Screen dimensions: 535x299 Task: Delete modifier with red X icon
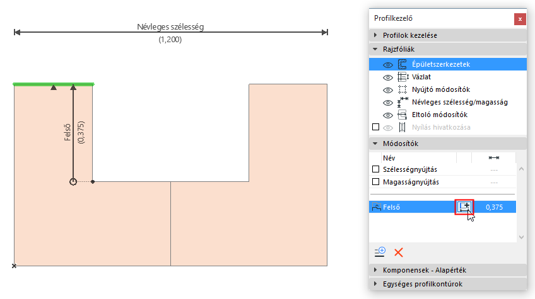pos(399,252)
